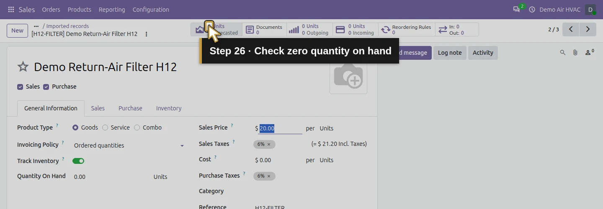This screenshot has width=603, height=209.
Task: Create a New record
Action: pyautogui.click(x=17, y=31)
